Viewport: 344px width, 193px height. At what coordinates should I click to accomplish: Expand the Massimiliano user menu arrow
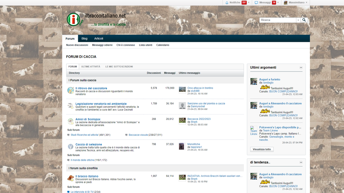[307, 3]
